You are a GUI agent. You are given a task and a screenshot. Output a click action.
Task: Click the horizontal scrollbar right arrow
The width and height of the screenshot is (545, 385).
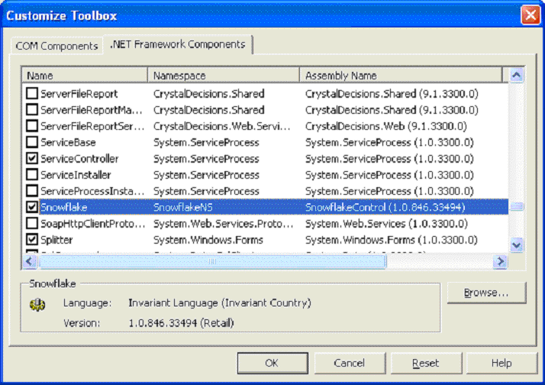(x=500, y=261)
